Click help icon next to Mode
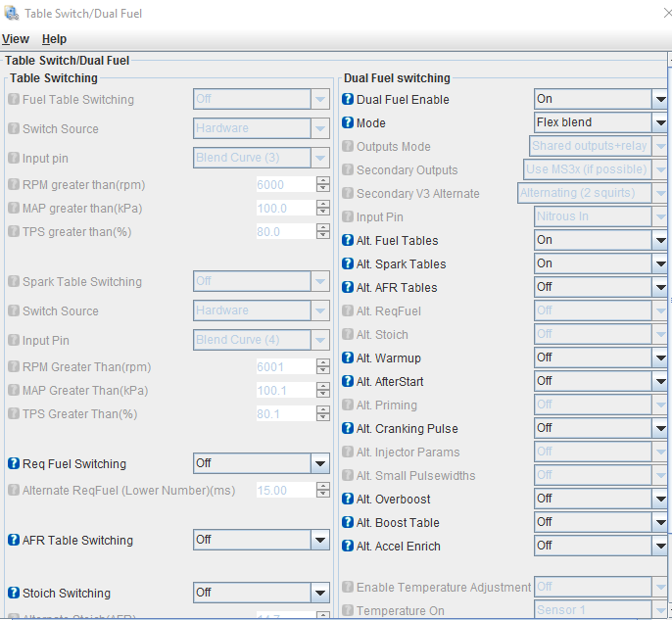This screenshot has width=672, height=620. coord(348,122)
